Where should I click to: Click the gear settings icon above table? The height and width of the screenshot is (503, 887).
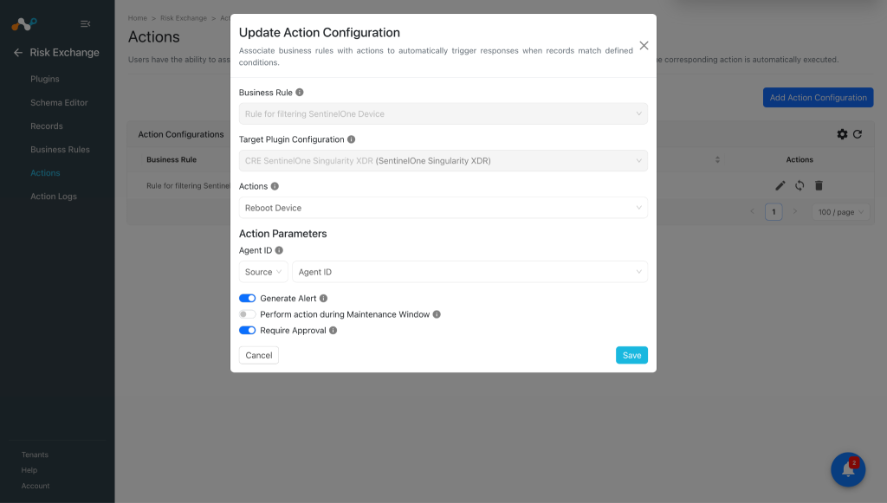pyautogui.click(x=842, y=134)
